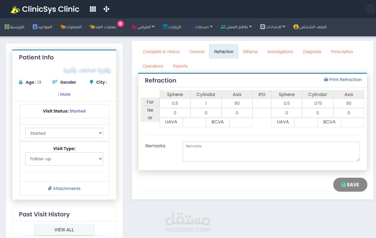Click the birthday cake Age icon
Screen dimensions: 376x238
[x=21, y=82]
